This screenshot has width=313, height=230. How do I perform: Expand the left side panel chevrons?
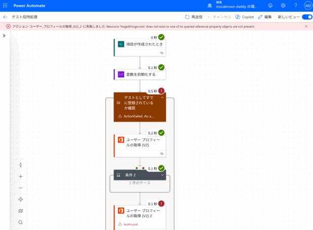[4, 36]
